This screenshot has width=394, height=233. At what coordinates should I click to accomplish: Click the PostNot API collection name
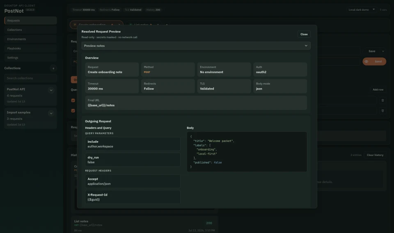click(16, 89)
